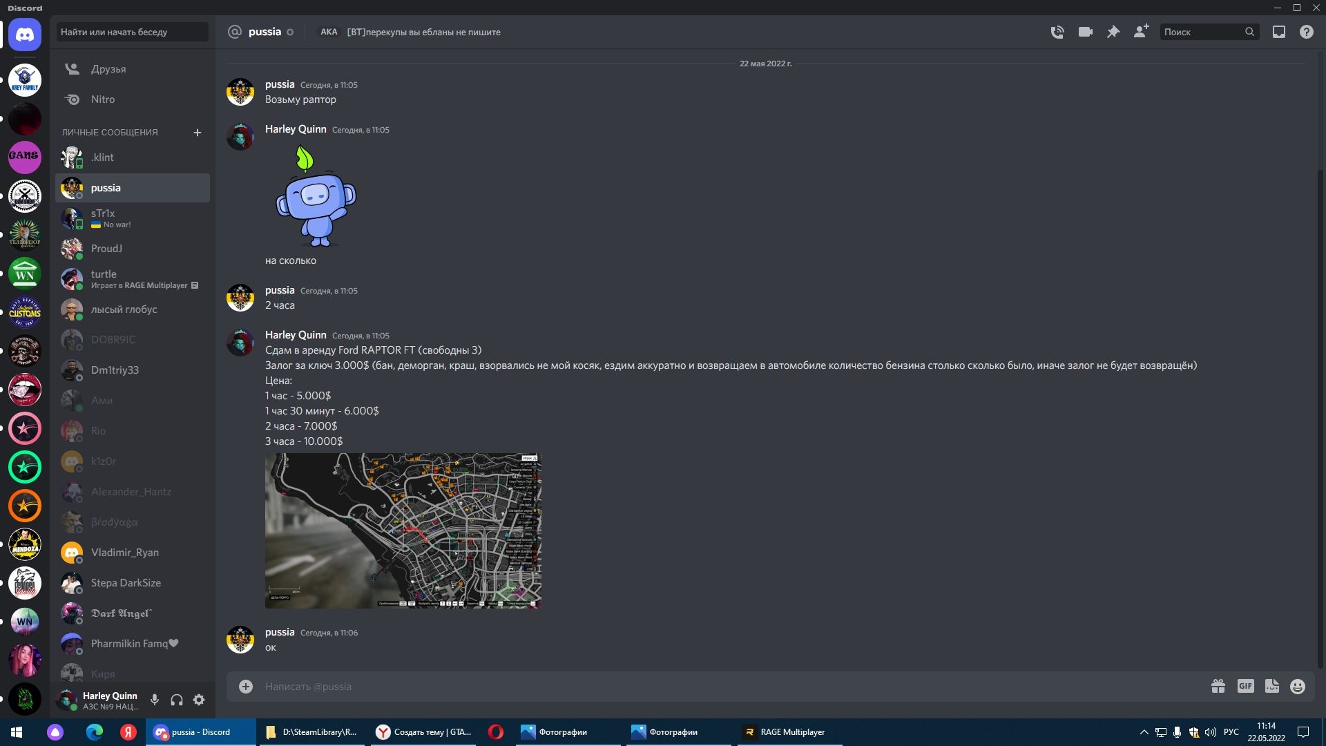Toggle microphone mute

(155, 700)
